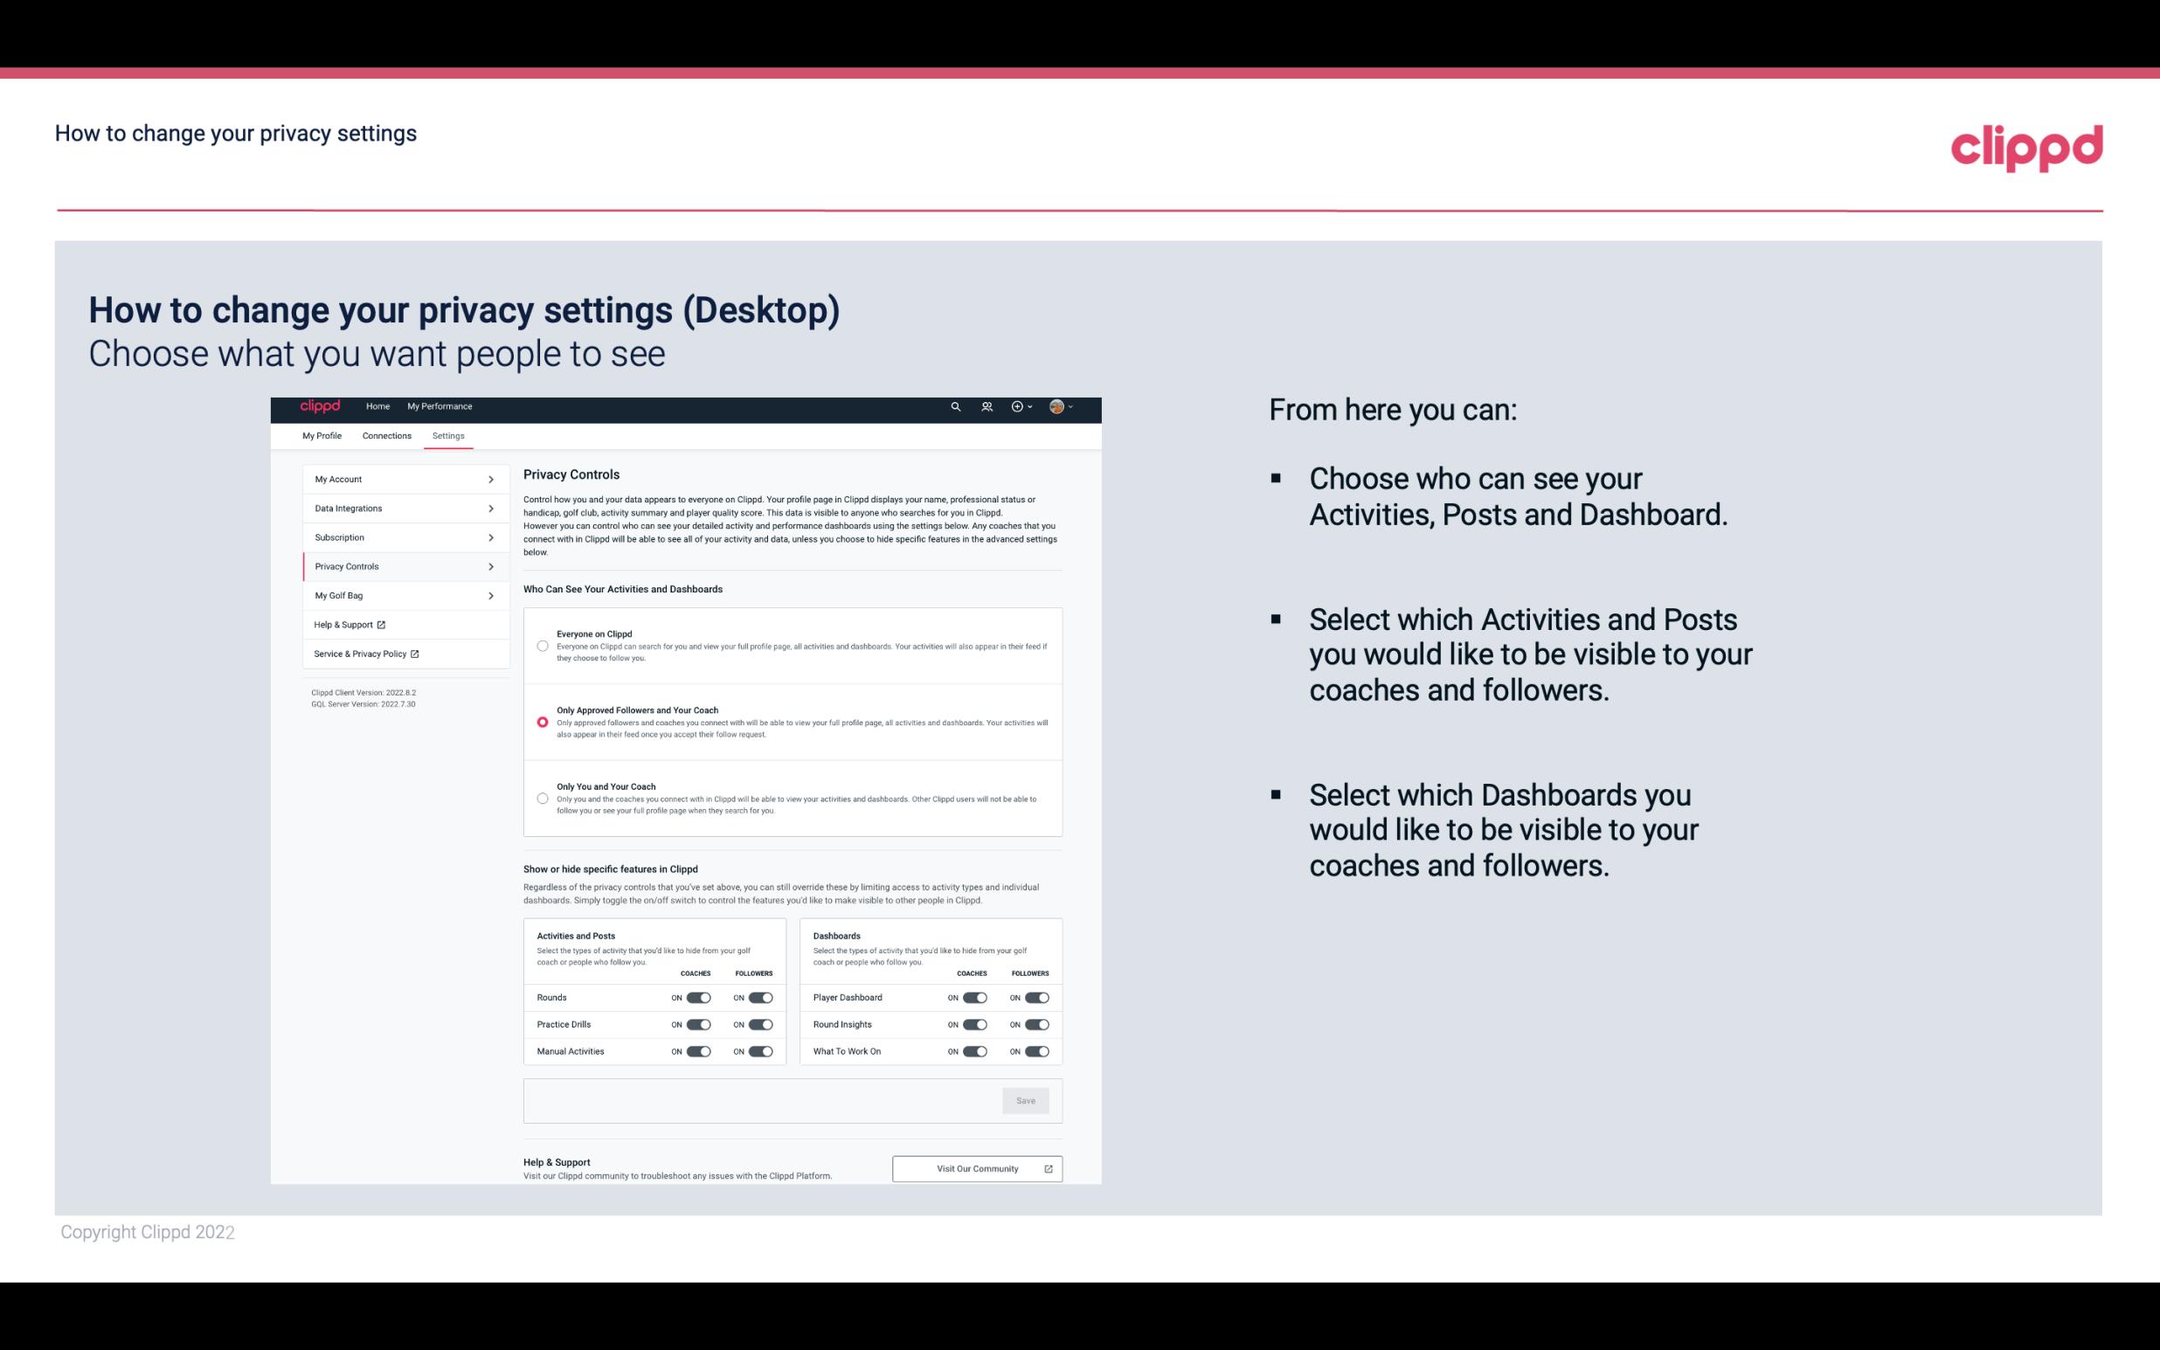Screen dimensions: 2160x1350
Task: Toggle Practice Drills visibility for Followers
Action: pos(760,1023)
